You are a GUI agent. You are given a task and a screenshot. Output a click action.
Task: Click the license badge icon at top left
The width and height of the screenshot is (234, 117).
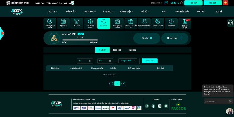[x=8, y=3]
